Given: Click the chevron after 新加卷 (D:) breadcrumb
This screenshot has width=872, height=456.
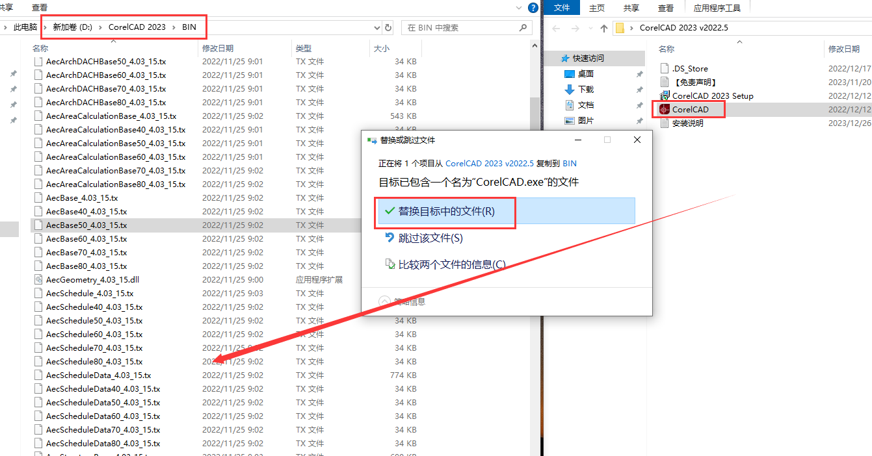Looking at the screenshot, I should coord(101,27).
